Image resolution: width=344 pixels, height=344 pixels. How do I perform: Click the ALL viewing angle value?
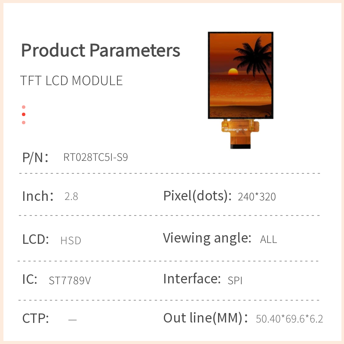coord(269,240)
